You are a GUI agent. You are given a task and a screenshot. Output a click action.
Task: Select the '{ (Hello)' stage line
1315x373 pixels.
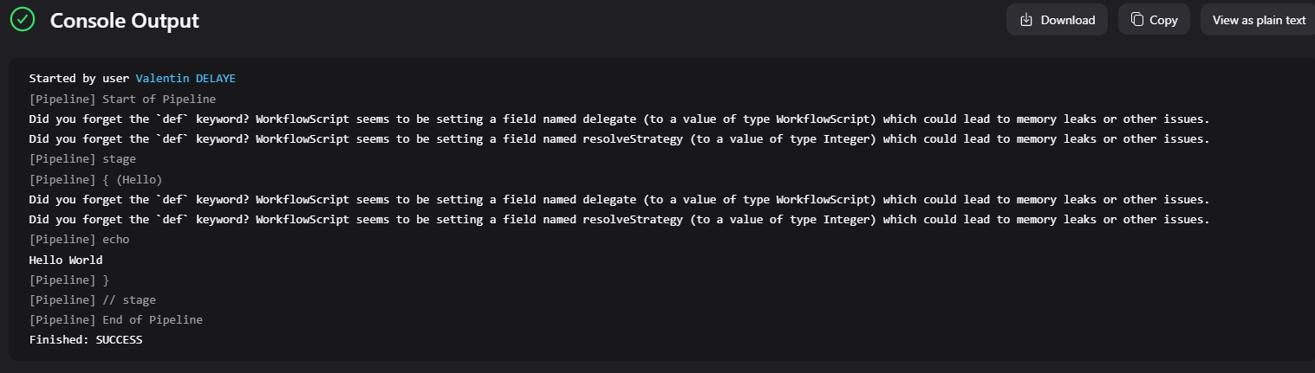95,179
